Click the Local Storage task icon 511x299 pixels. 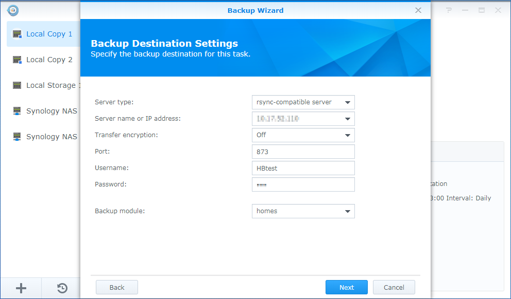16,85
